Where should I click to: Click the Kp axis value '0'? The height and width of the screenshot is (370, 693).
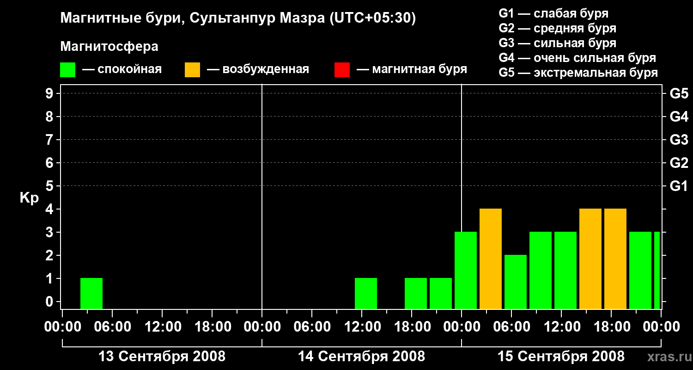(50, 302)
